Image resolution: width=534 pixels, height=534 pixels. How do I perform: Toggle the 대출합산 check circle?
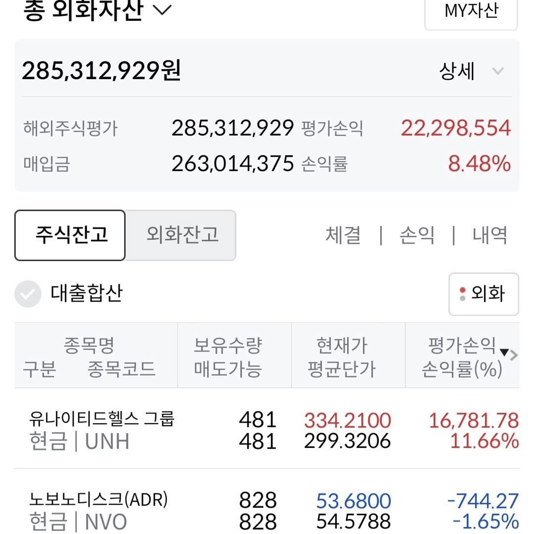pyautogui.click(x=28, y=294)
